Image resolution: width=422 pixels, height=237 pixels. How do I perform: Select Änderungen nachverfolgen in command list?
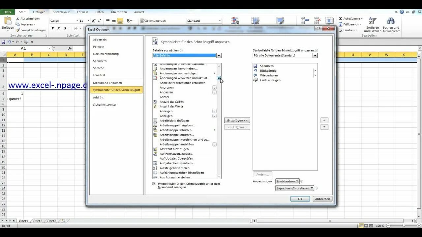point(185,73)
